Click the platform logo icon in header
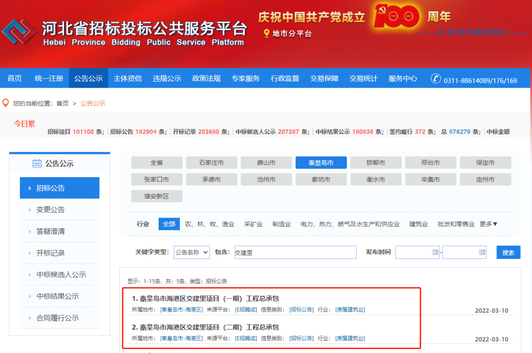This screenshot has height=353, width=532. (19, 32)
